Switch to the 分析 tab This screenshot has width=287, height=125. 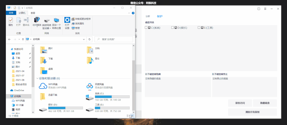point(147,16)
